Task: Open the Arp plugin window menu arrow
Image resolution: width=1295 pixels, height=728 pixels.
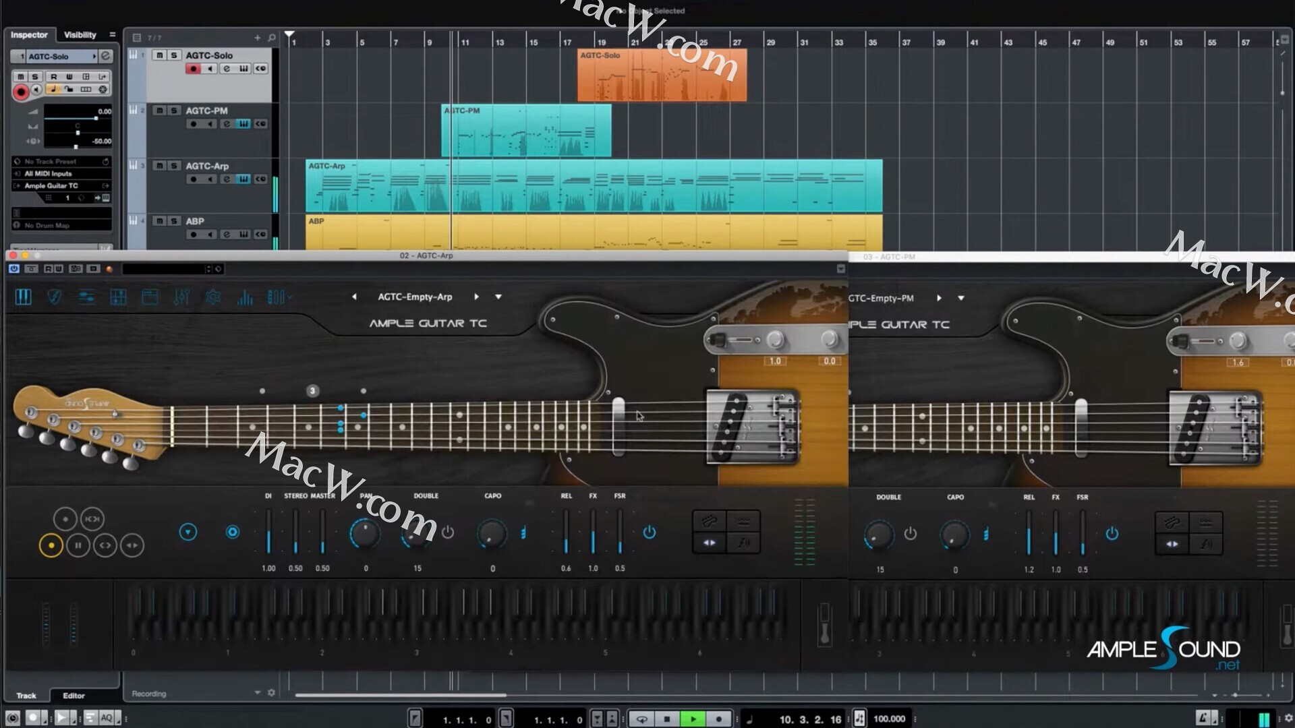Action: click(x=841, y=269)
